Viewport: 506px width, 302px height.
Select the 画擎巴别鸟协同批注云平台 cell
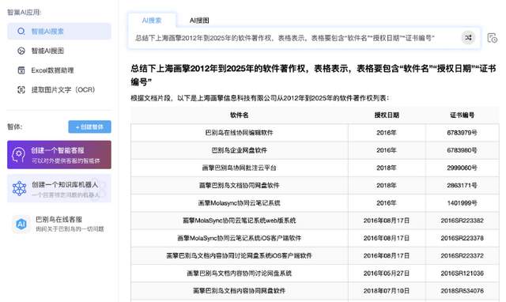(x=239, y=168)
